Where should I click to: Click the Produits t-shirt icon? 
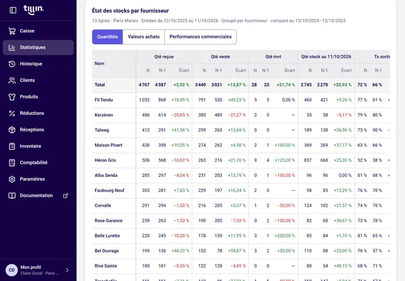(x=12, y=97)
